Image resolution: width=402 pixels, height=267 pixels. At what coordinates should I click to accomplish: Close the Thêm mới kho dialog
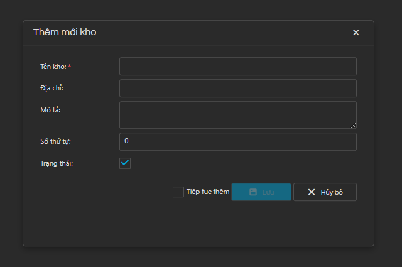click(356, 33)
